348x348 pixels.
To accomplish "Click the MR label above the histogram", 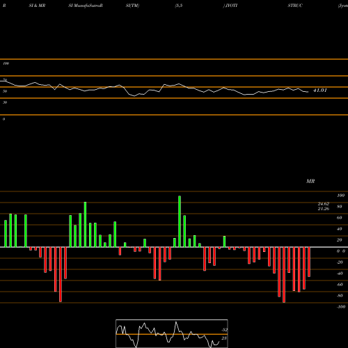I will (310, 181).
